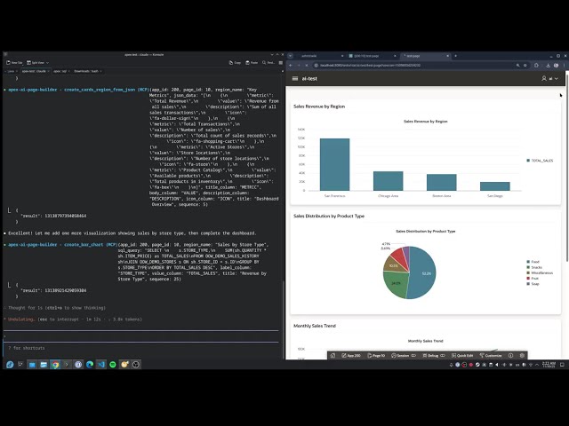Open a new browser tab
The image size is (569, 426).
(x=455, y=56)
